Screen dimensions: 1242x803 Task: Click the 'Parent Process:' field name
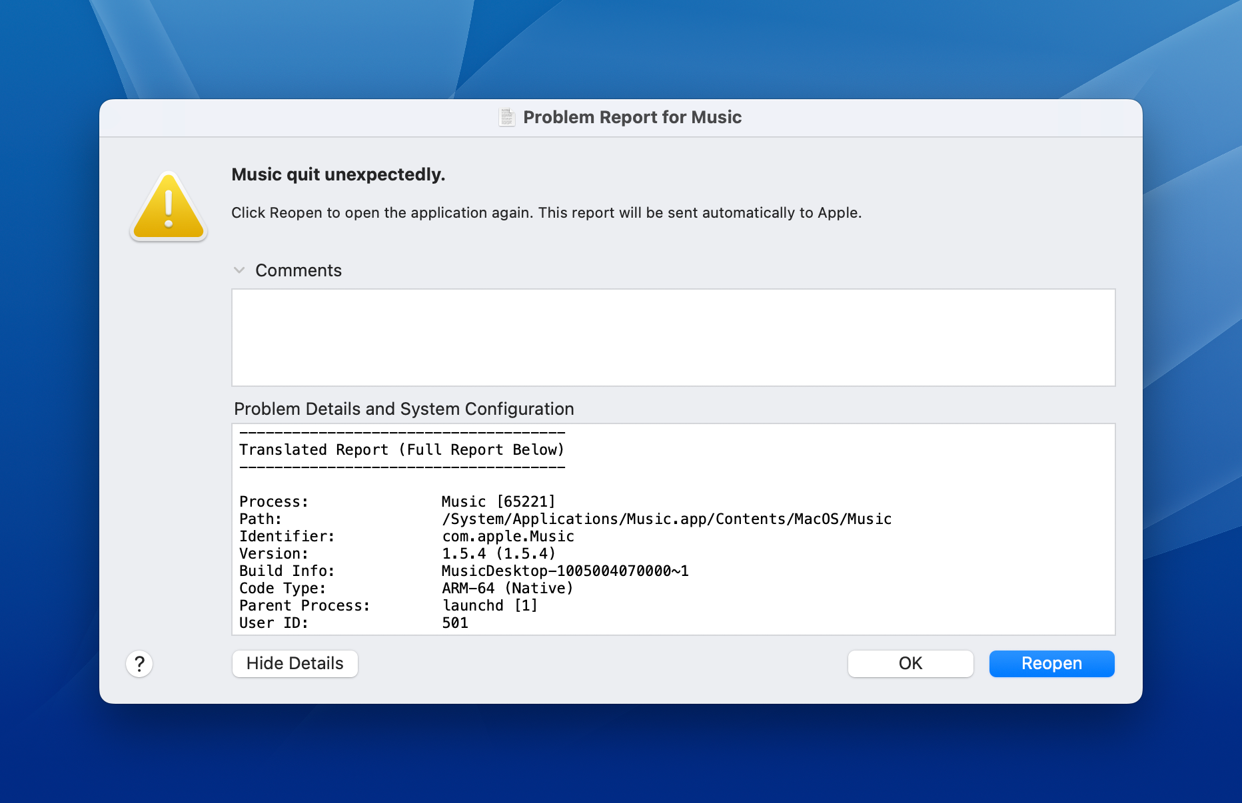[x=305, y=605]
